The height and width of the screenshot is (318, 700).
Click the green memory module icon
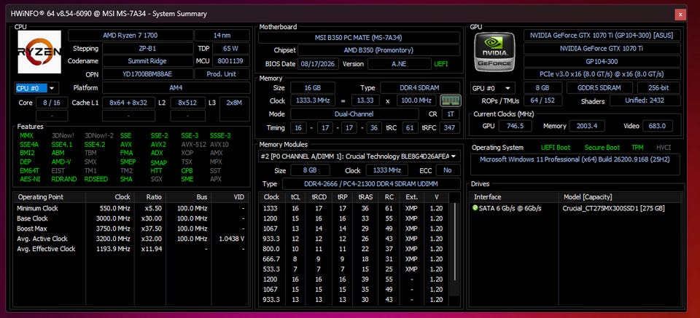coord(451,100)
